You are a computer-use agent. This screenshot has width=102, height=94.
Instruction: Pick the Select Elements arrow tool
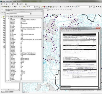(60, 7)
